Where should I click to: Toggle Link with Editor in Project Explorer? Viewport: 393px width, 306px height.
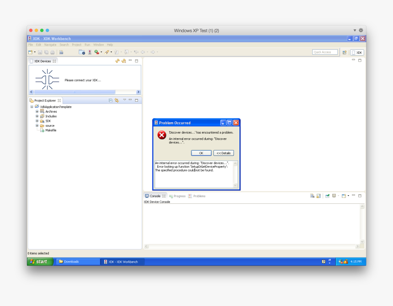coord(117,100)
